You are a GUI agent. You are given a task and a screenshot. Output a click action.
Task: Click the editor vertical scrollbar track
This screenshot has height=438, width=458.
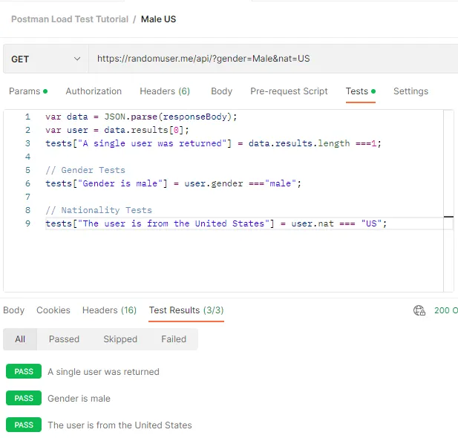pos(448,200)
